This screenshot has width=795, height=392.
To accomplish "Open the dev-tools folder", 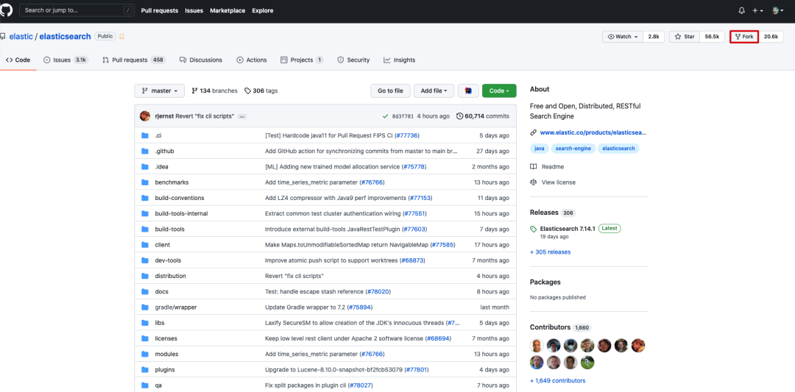I will click(168, 260).
